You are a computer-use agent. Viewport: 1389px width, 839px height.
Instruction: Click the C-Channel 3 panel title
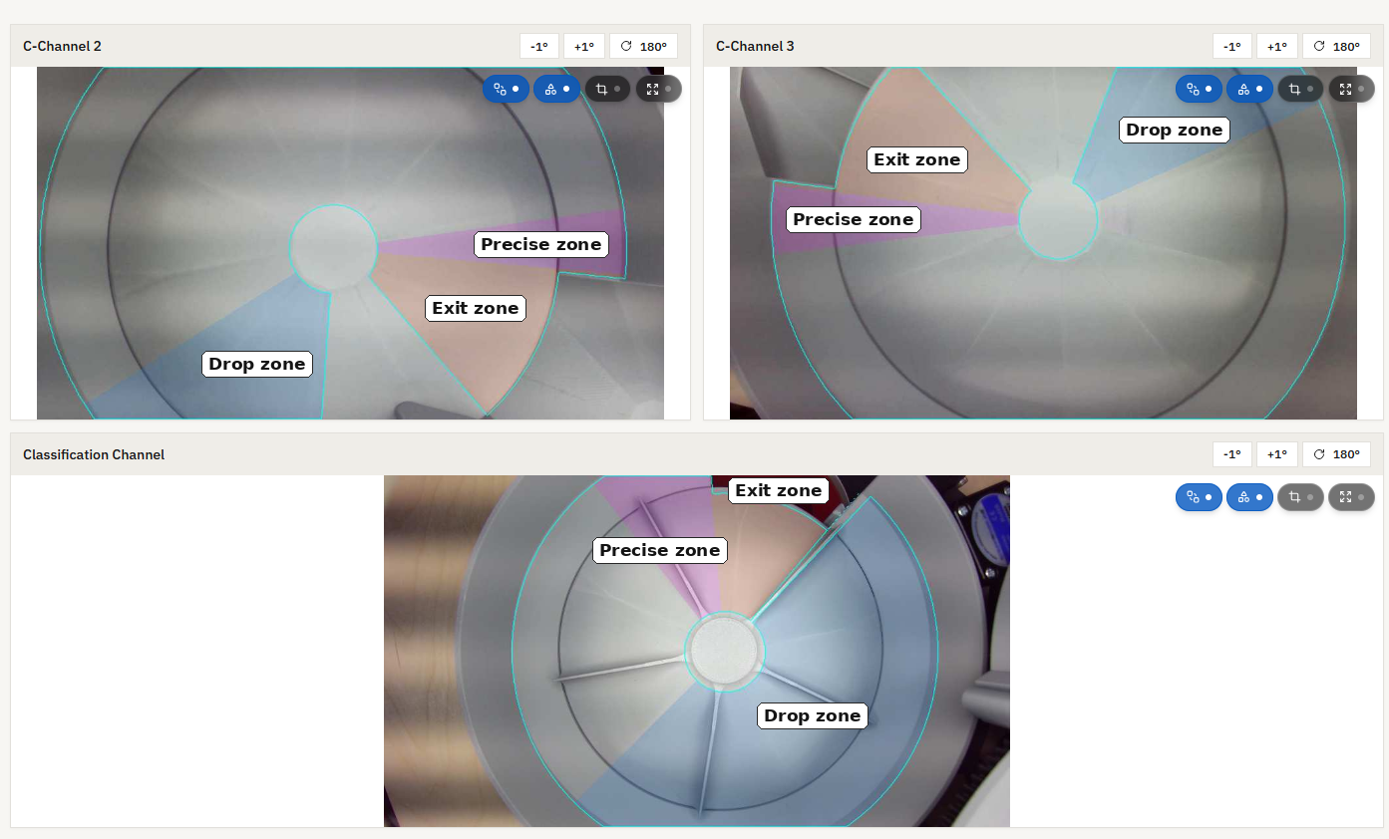coord(755,46)
